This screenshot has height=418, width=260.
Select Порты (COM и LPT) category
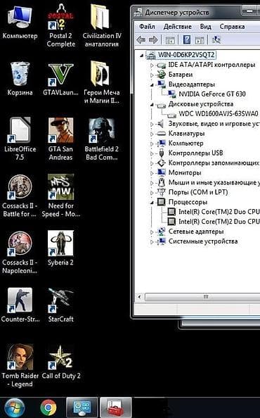[198, 192]
